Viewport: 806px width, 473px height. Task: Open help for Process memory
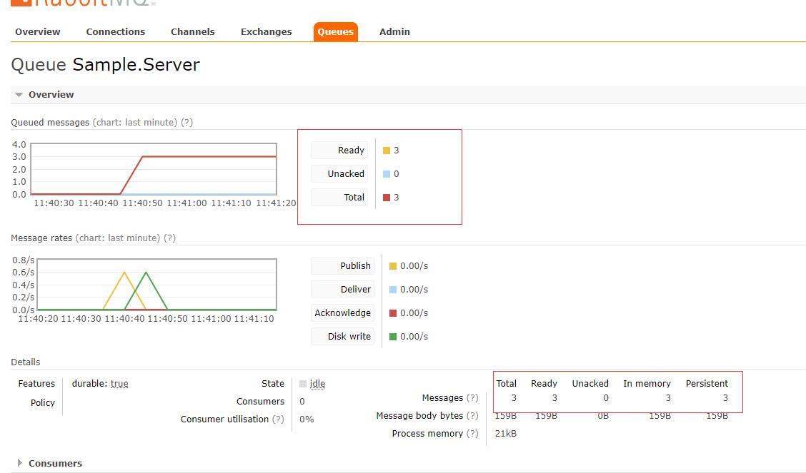[472, 434]
